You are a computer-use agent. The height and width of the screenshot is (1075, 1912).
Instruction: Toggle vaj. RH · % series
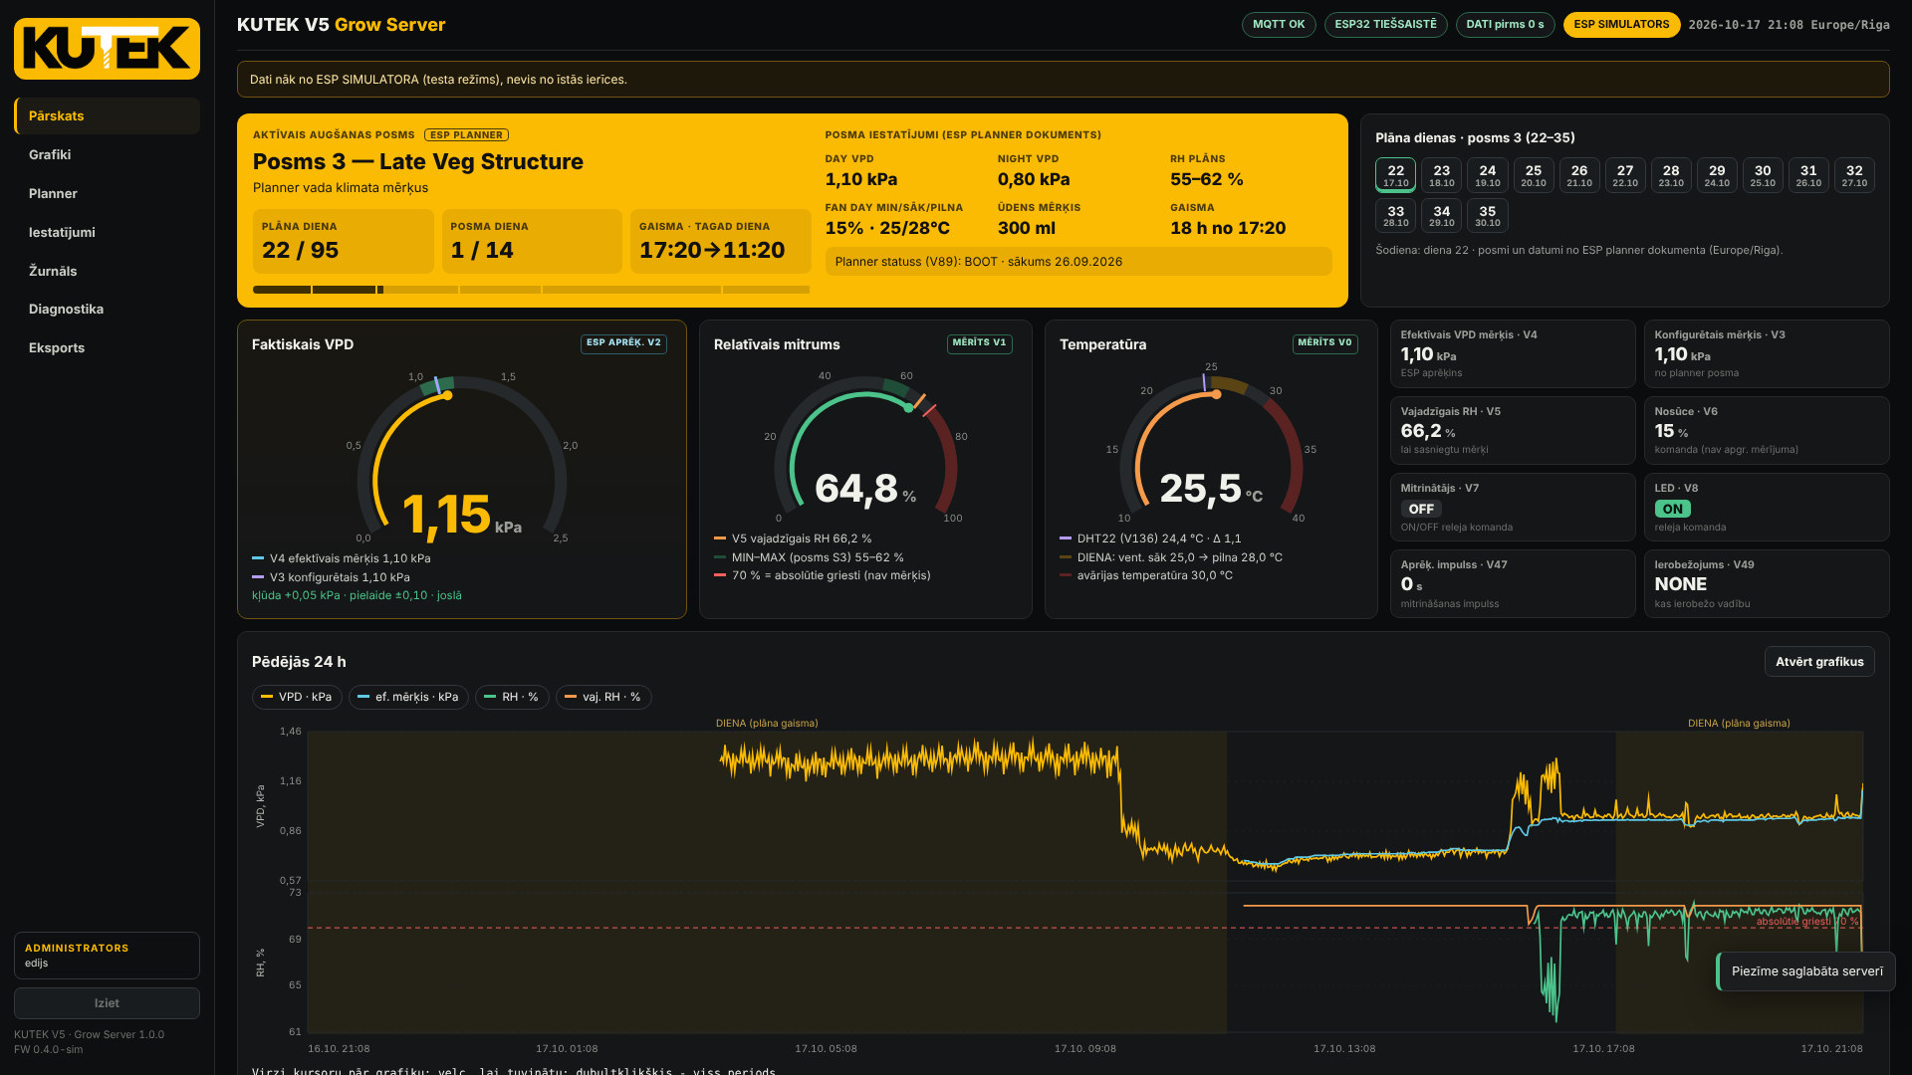click(603, 698)
